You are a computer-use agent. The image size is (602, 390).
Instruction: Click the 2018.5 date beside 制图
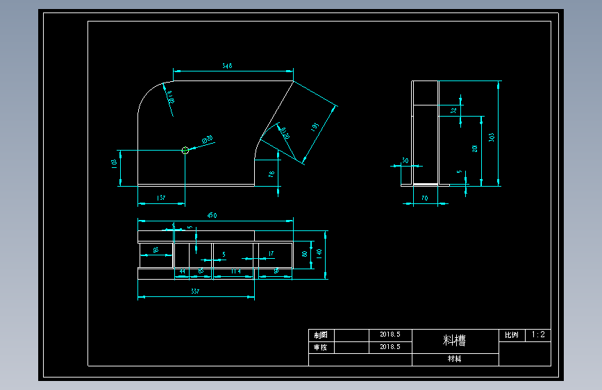click(x=390, y=334)
